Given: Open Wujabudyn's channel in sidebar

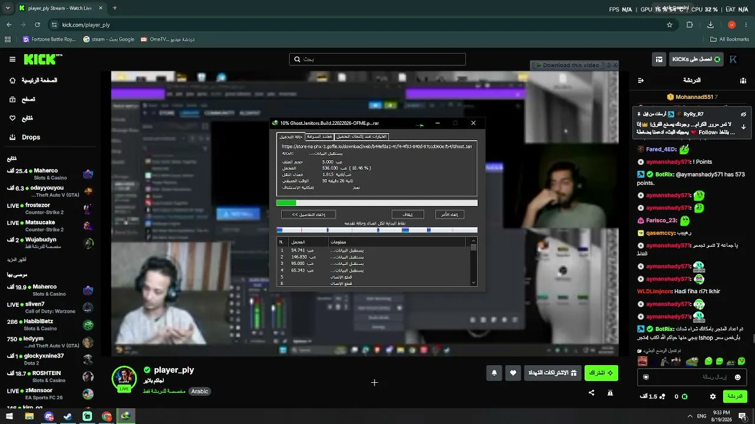Looking at the screenshot, I should (x=50, y=243).
